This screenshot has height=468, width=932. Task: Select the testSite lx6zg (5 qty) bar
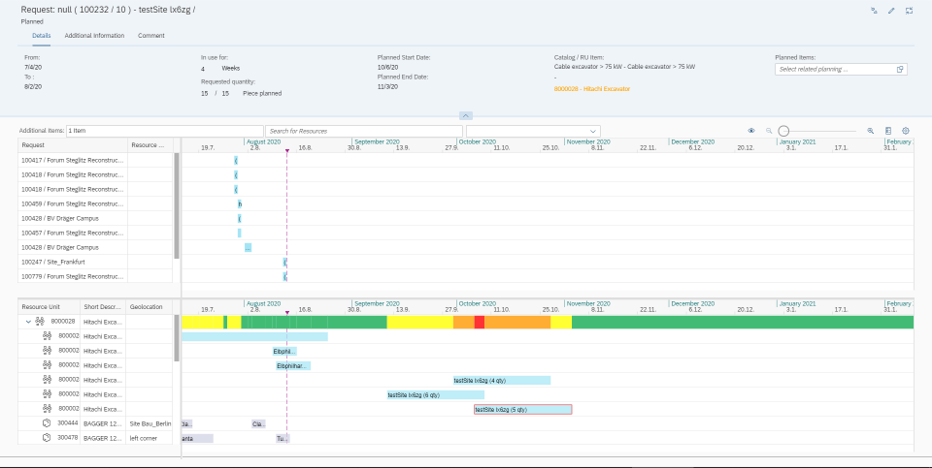(x=522, y=410)
